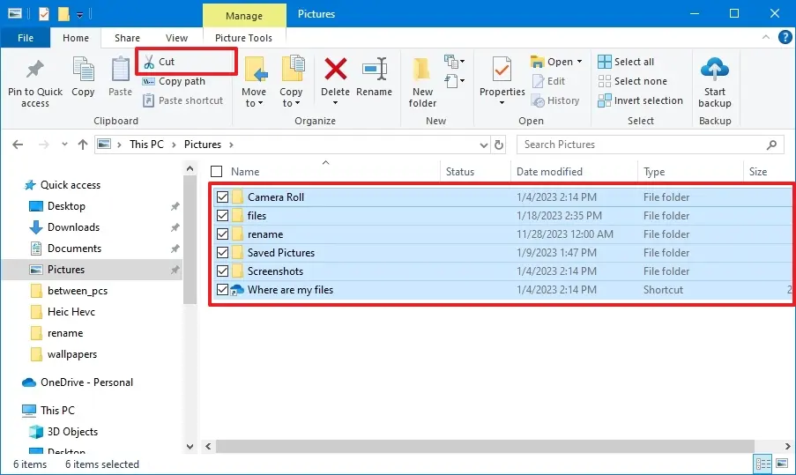Viewport: 796px width, 475px height.
Task: Cut selected items with scissors icon
Action: click(x=149, y=62)
